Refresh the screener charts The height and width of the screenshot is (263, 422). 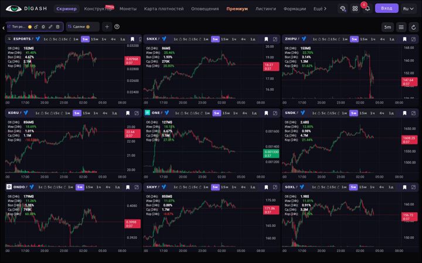pos(413,27)
